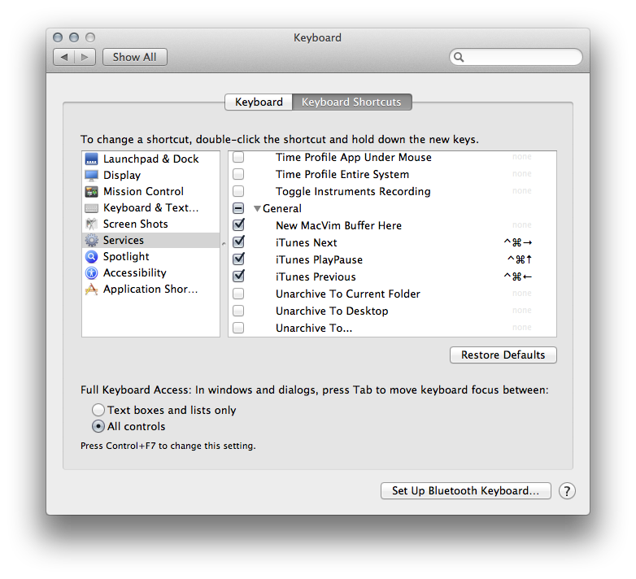This screenshot has width=636, height=579.
Task: Open help with the question mark button
Action: 567,490
